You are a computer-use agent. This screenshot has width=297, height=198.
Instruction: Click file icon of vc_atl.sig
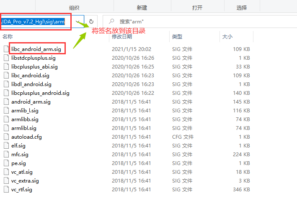(x=6, y=172)
